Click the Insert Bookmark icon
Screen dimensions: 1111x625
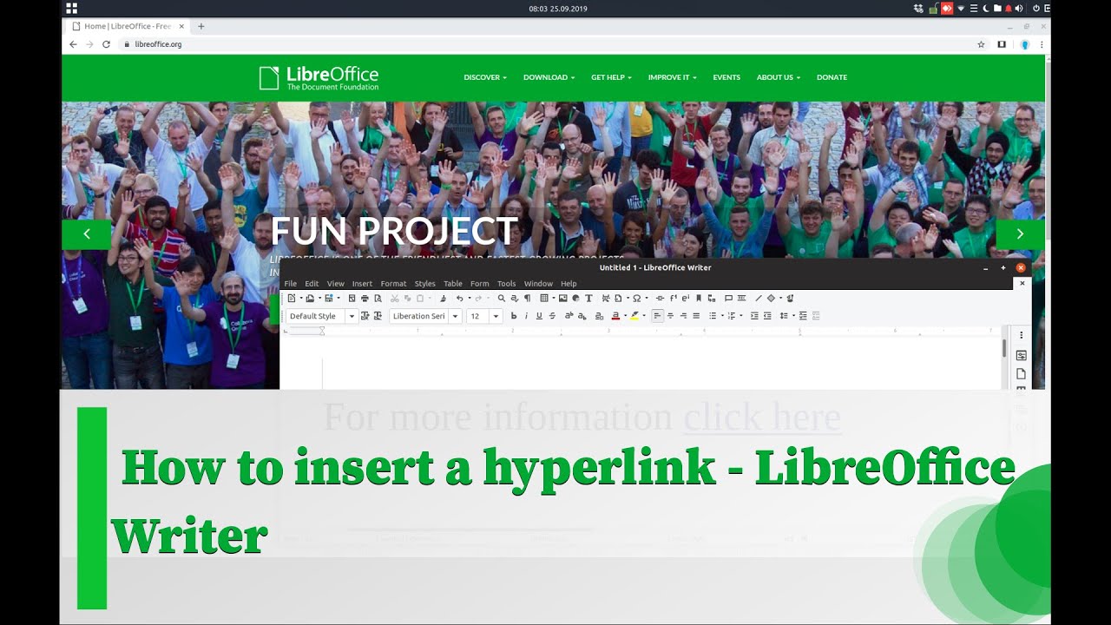[699, 298]
